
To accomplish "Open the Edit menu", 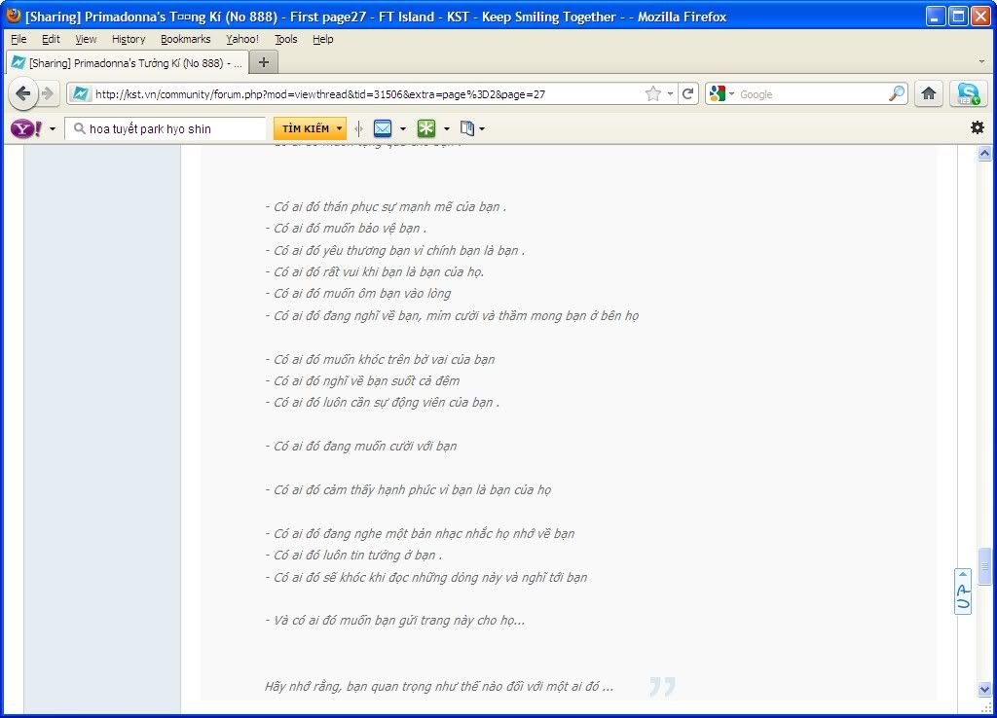I will pyautogui.click(x=51, y=39).
